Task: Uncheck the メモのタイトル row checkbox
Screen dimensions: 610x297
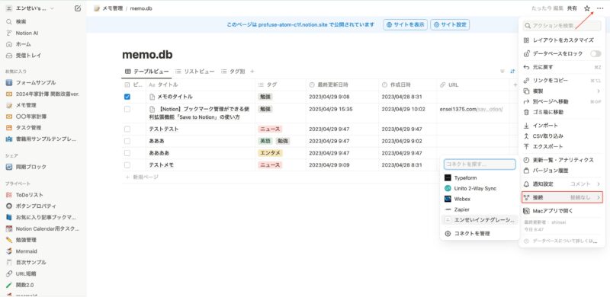Action: 127,97
